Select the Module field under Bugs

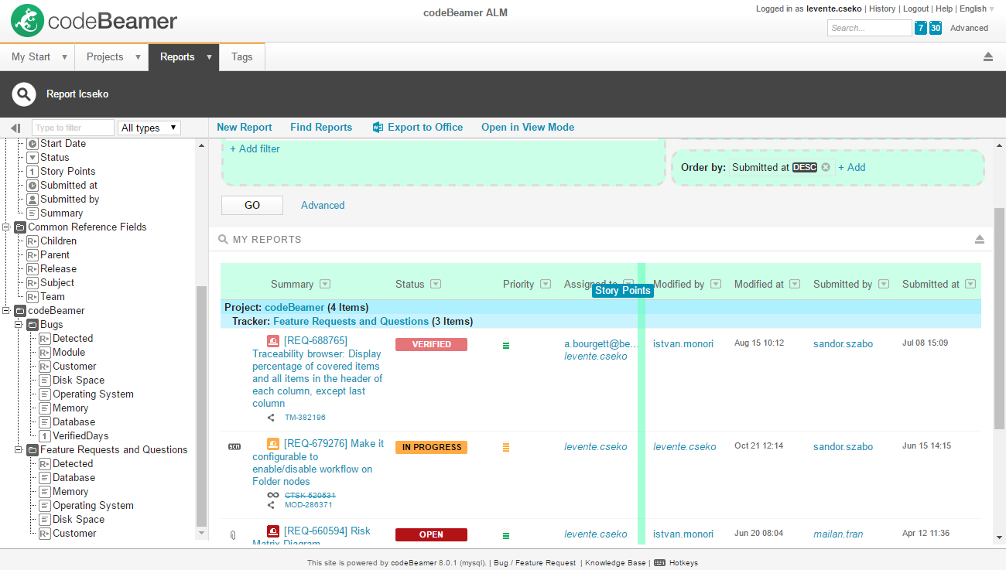click(69, 353)
